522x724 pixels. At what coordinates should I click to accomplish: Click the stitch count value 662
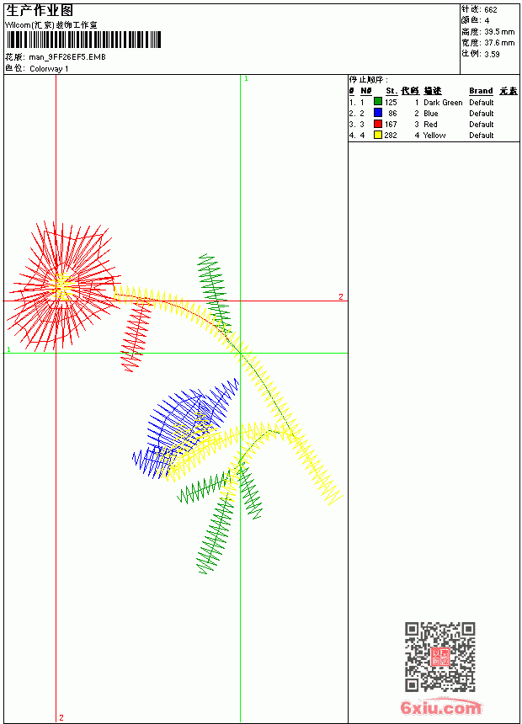tap(491, 10)
